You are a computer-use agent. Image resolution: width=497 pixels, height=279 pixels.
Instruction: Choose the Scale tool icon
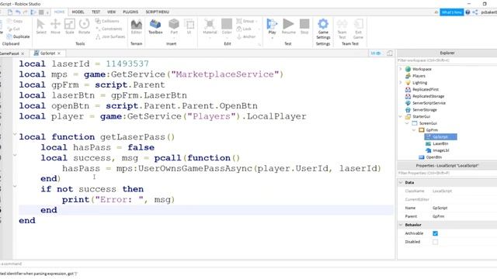(69, 24)
